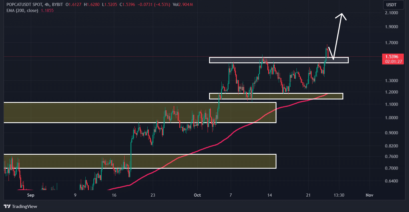Click the 0.8200 price axis label
This screenshot has width=409, height=212.
point(392,146)
